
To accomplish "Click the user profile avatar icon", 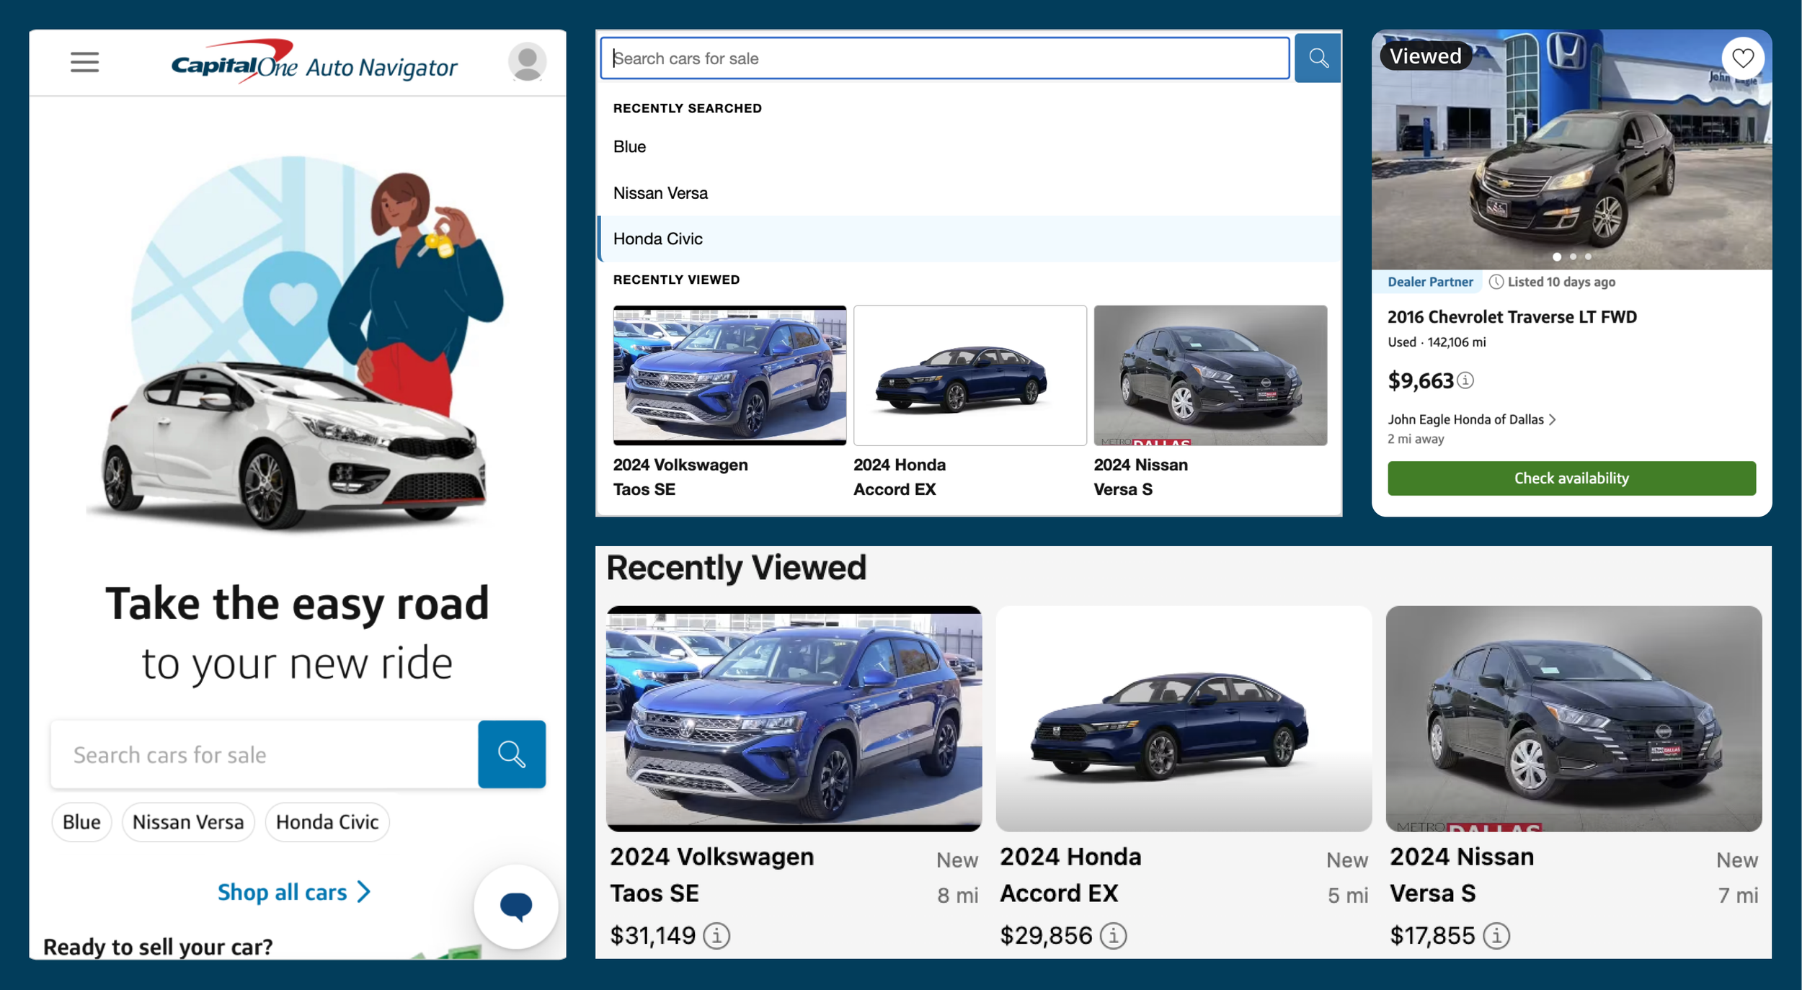I will 527,62.
